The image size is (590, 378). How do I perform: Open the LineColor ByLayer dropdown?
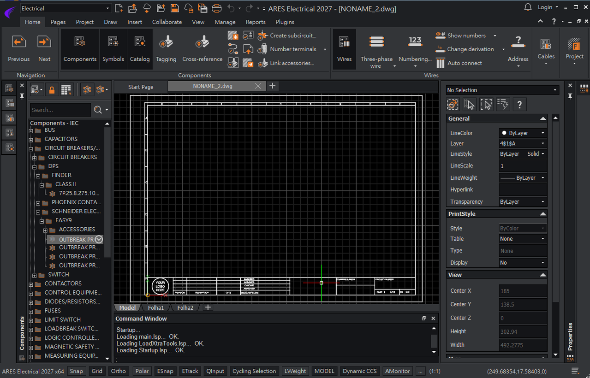[x=523, y=133]
